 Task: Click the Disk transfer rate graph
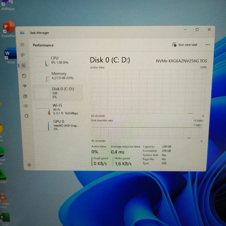147,131
